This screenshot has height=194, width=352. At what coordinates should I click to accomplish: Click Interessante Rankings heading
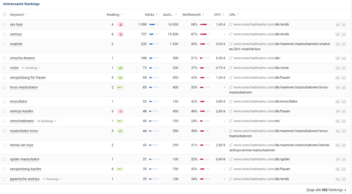(x=22, y=4)
